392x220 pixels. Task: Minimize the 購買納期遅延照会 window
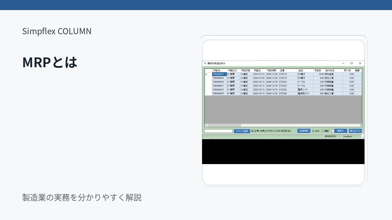[x=343, y=63]
